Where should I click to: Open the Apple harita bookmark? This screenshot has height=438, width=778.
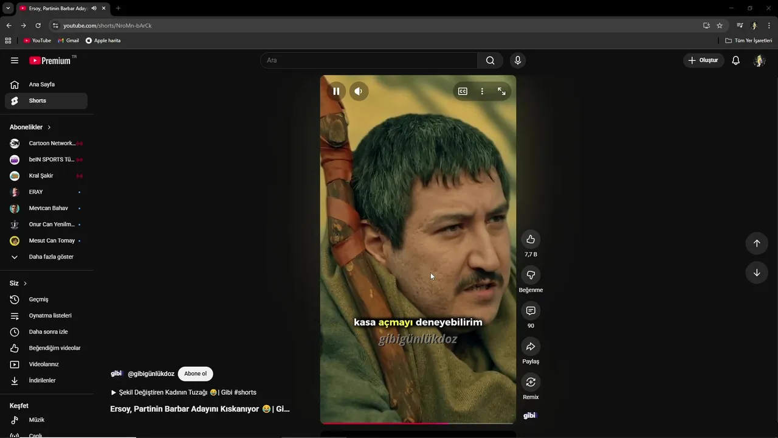tap(103, 41)
